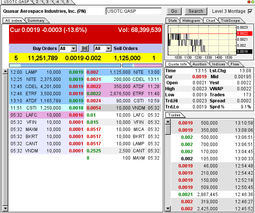Select the NITE 2,375,000 buy order row
255x213 pixels.
click(x=47, y=79)
